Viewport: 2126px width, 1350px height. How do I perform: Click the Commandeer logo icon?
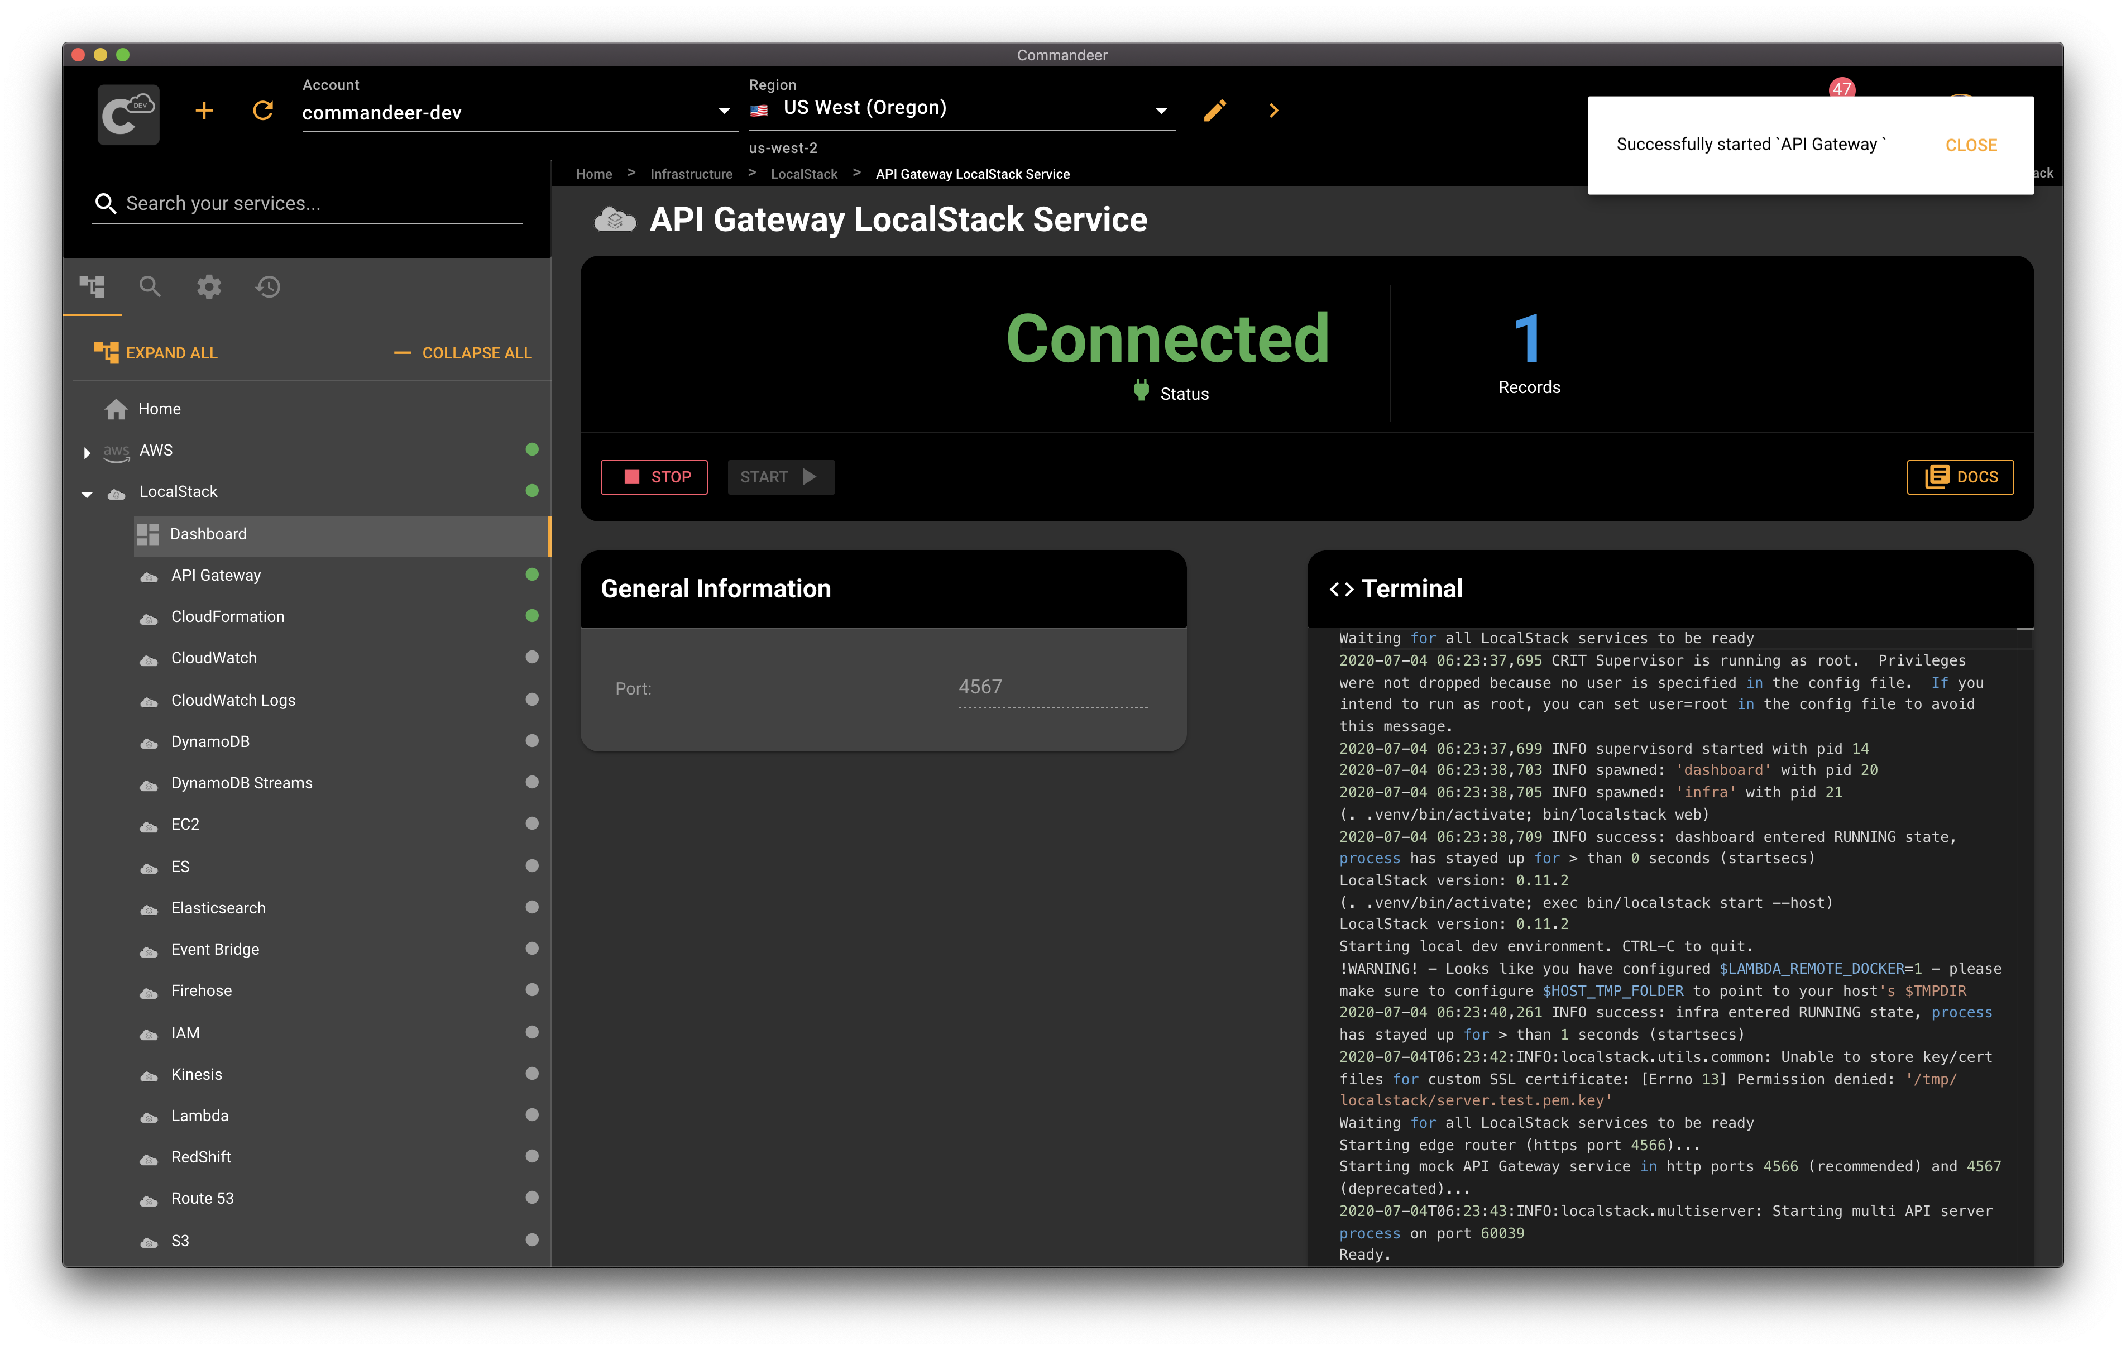pos(128,114)
